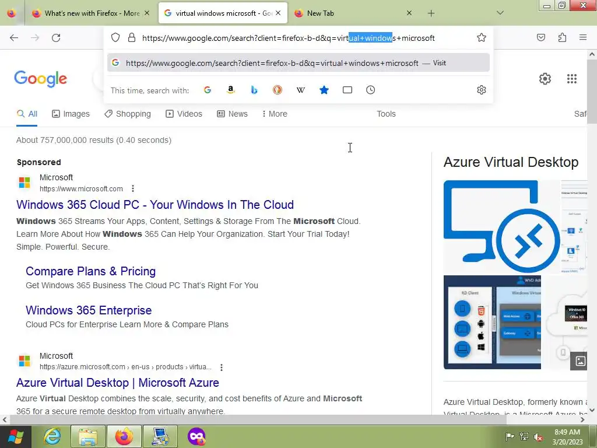Reload the current page

pos(56,38)
